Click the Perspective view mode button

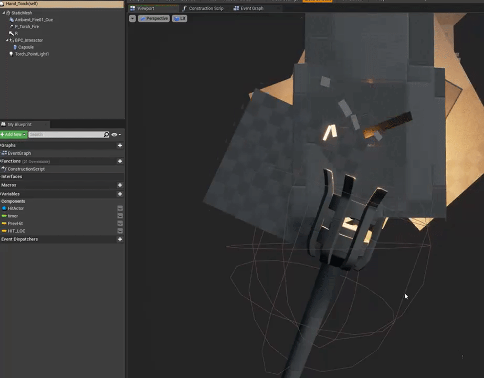click(x=154, y=18)
